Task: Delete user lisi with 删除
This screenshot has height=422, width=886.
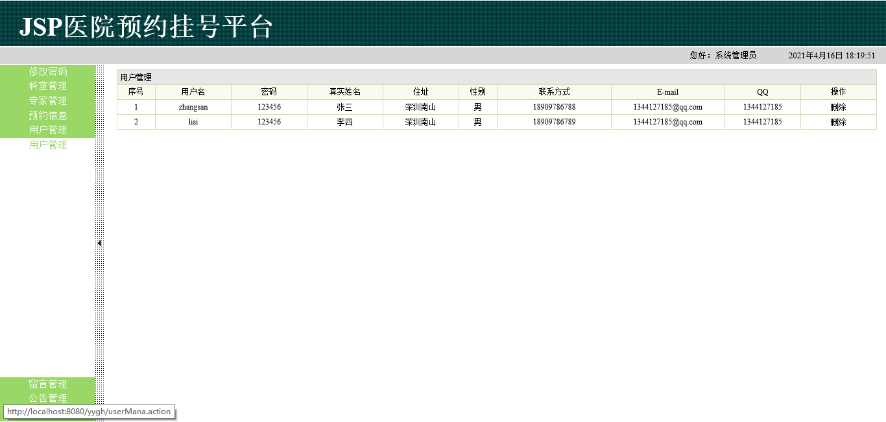Action: point(838,122)
